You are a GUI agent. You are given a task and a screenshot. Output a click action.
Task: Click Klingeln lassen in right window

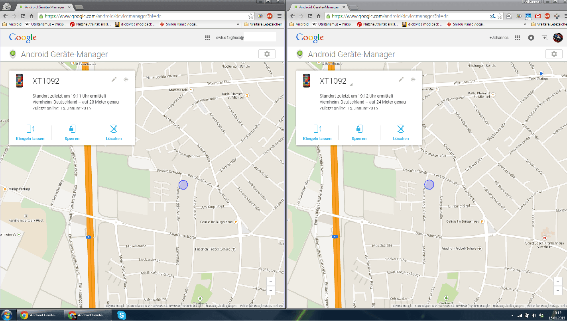[317, 133]
